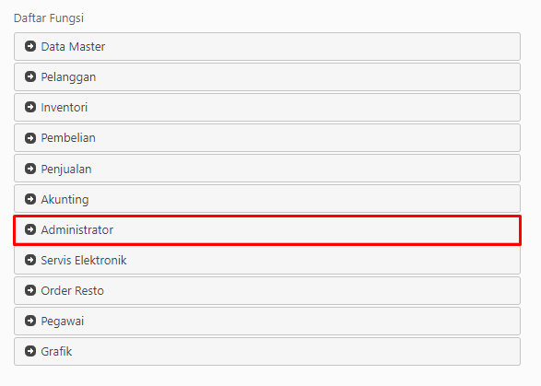Click the arrow icon beside Servis Elektronik
The width and height of the screenshot is (541, 386).
(x=30, y=260)
